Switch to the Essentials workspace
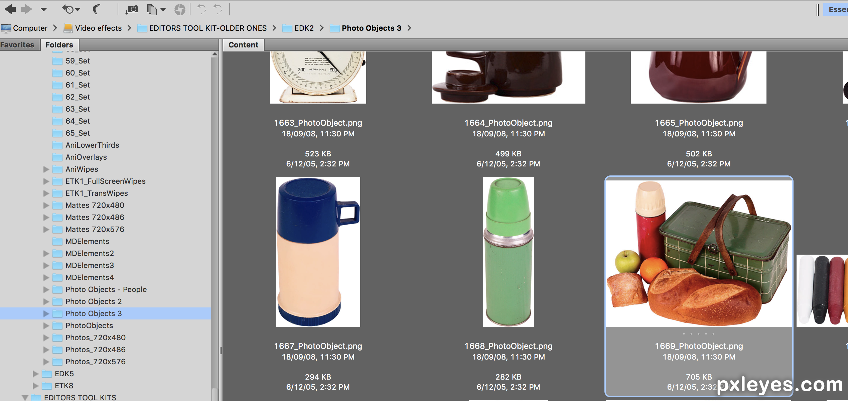 pyautogui.click(x=836, y=9)
